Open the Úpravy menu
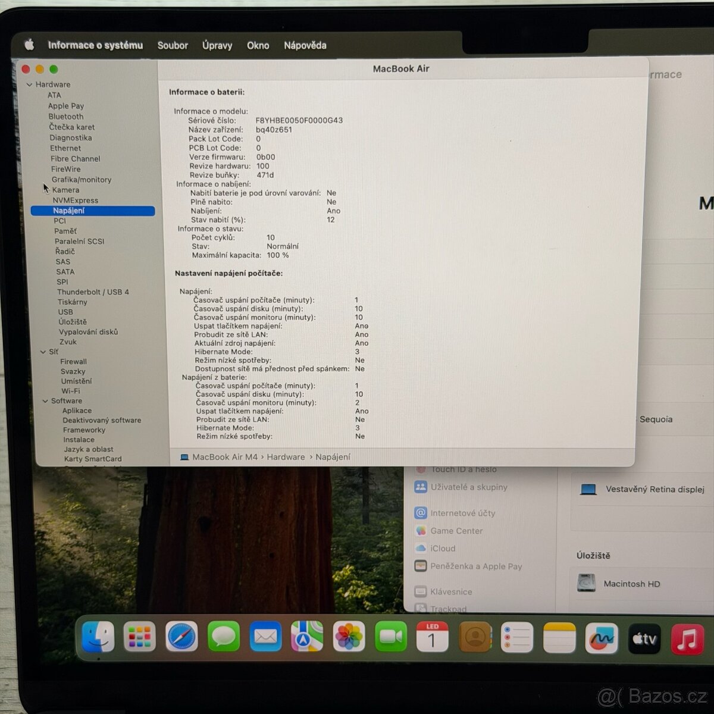Image resolution: width=714 pixels, height=714 pixels. click(x=217, y=45)
